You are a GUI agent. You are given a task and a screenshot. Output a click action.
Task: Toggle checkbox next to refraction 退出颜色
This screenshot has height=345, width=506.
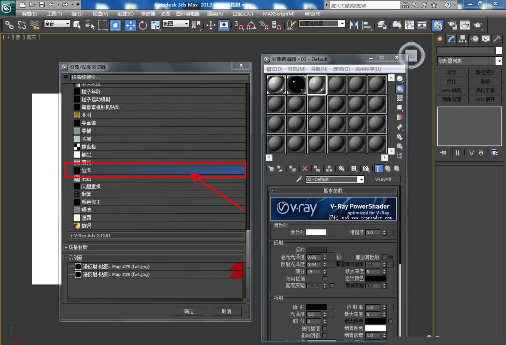[391, 321]
